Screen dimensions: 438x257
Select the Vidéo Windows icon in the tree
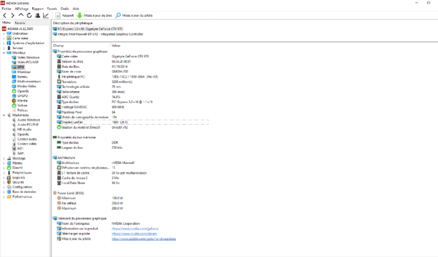pos(14,57)
